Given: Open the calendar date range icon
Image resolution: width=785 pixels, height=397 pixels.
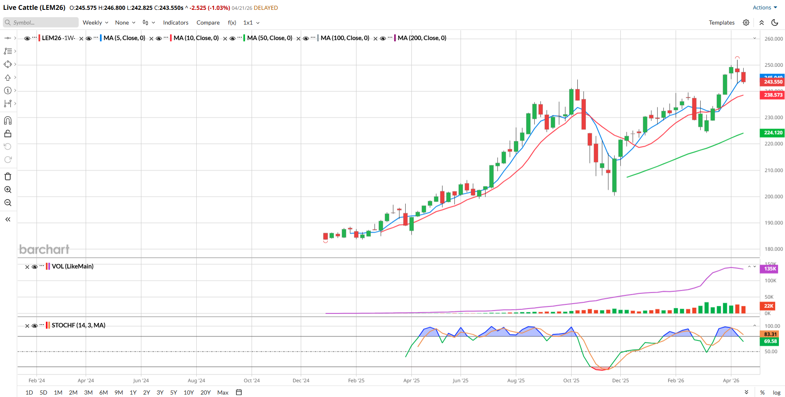Looking at the screenshot, I should click(x=239, y=392).
